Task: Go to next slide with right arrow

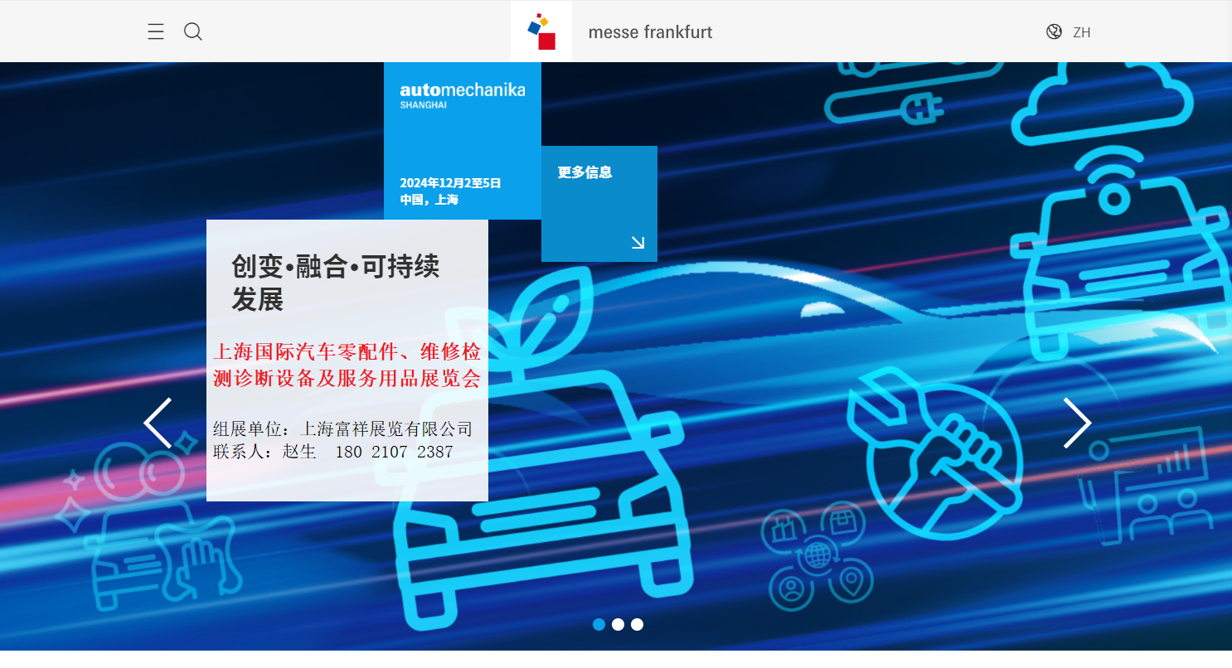Action: tap(1077, 423)
